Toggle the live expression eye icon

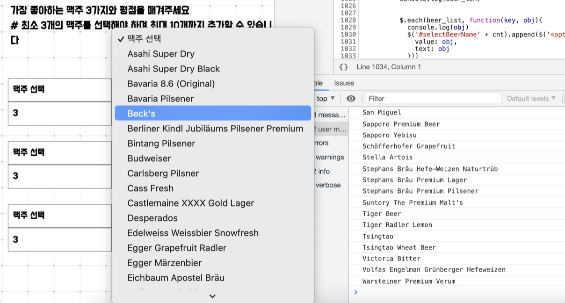coord(351,98)
